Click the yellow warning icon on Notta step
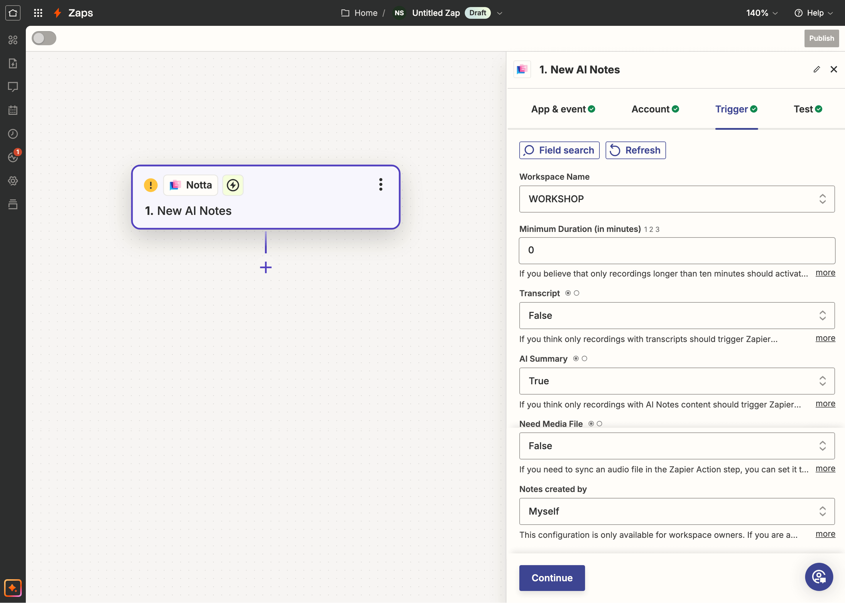The image size is (845, 603). click(x=151, y=185)
